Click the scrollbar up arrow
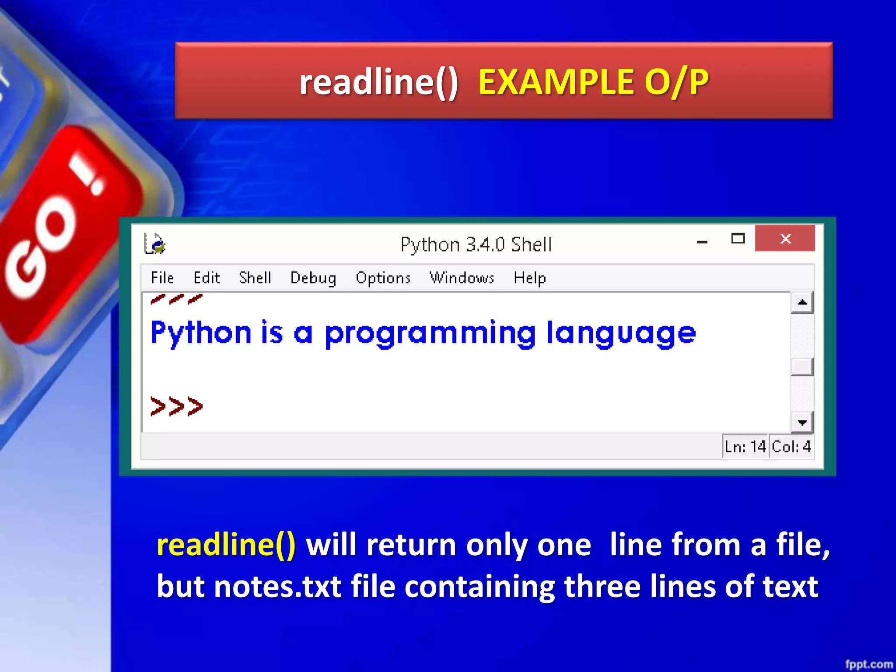 click(x=802, y=302)
